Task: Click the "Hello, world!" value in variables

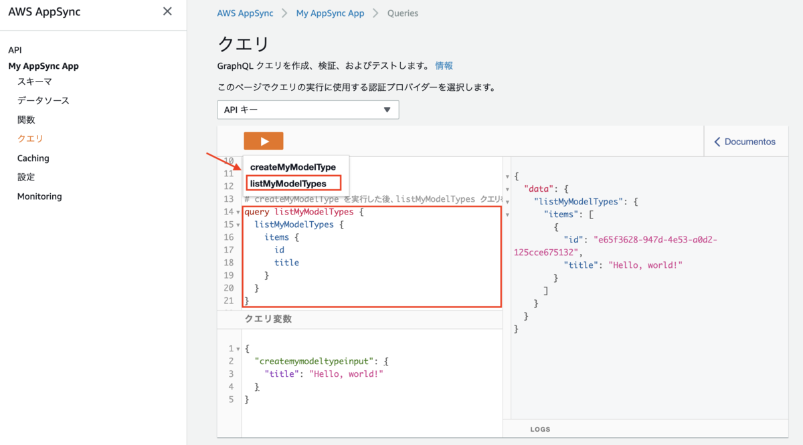Action: (347, 374)
